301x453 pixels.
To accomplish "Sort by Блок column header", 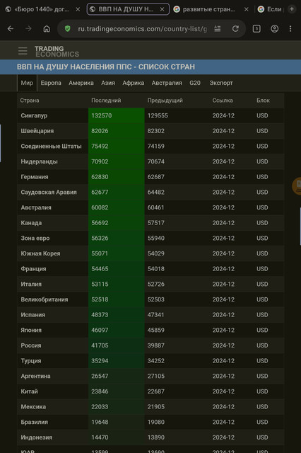I will coord(263,101).
